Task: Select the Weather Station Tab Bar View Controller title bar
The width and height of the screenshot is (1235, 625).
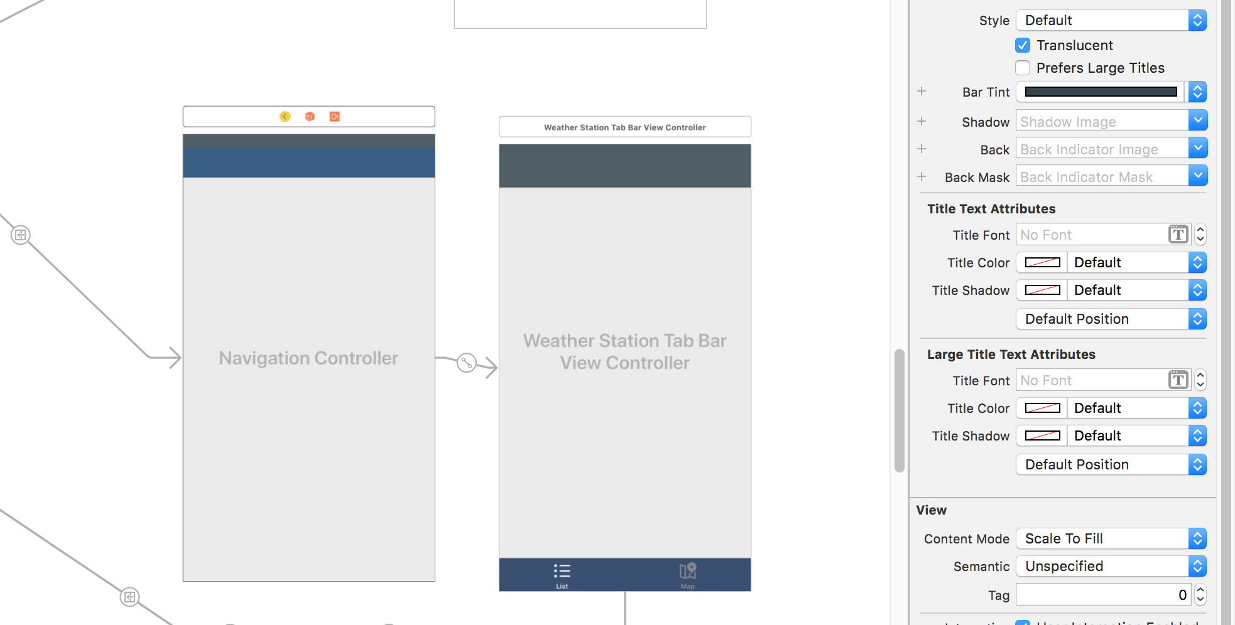Action: 625,127
